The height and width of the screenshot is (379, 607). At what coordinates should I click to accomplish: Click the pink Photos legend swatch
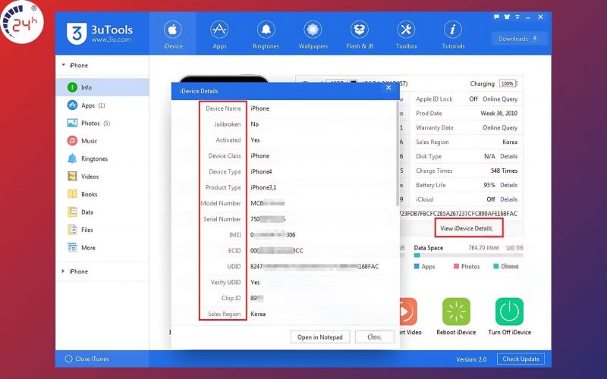click(456, 267)
